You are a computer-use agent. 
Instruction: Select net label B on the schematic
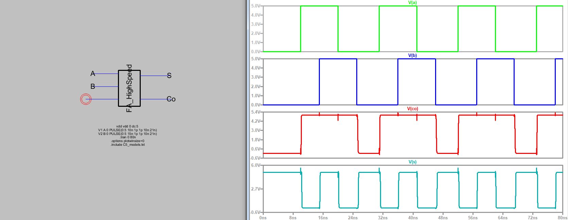point(92,86)
